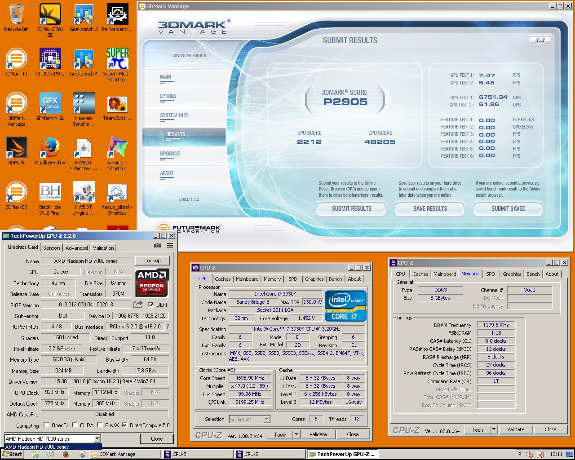This screenshot has width=575, height=460.
Task: Open Graphics tab in CPU-Z Memory window
Action: point(512,274)
